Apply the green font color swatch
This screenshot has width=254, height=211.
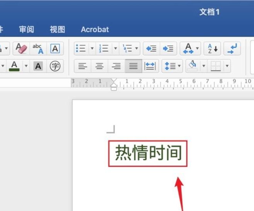point(14,66)
